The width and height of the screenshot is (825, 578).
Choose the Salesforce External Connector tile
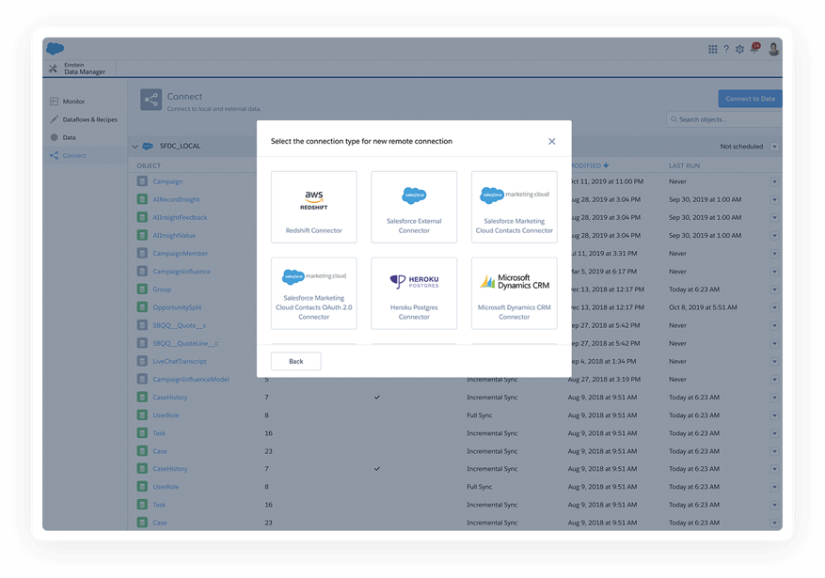pyautogui.click(x=414, y=207)
